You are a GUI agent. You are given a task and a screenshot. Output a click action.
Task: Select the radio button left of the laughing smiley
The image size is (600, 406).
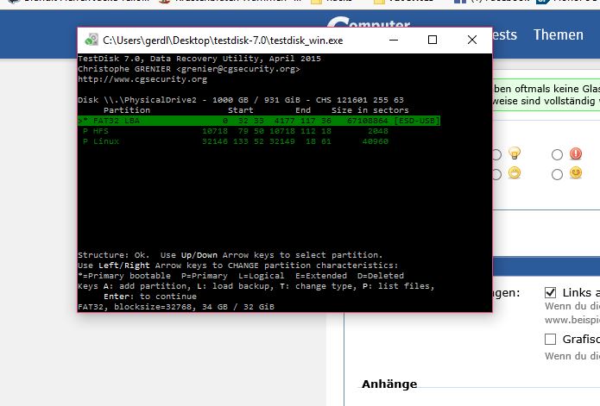pos(496,174)
